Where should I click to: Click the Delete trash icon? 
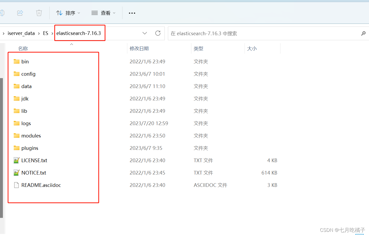point(39,13)
